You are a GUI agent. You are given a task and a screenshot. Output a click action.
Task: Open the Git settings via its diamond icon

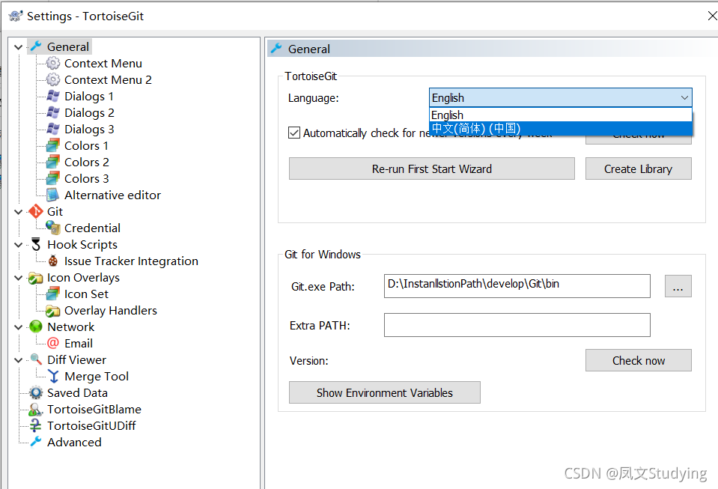[35, 211]
